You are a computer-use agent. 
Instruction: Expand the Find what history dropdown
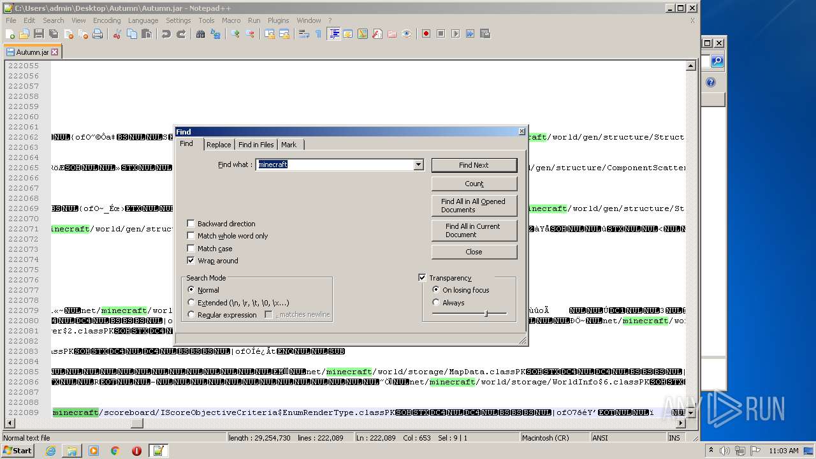418,164
